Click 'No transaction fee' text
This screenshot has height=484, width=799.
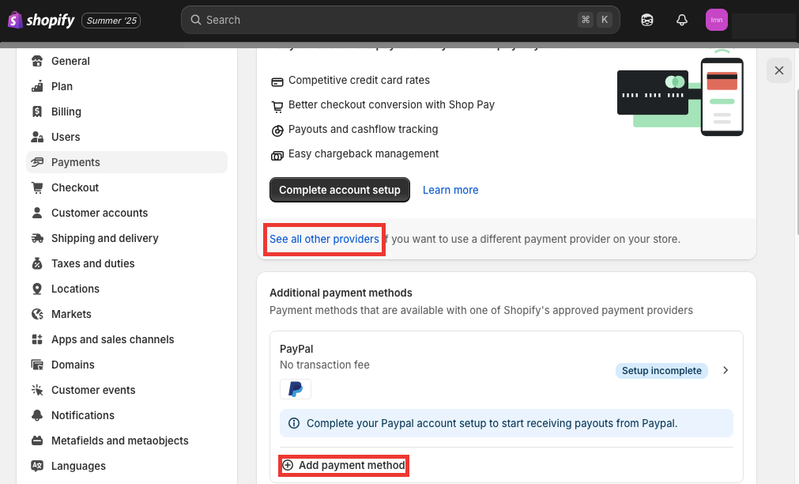pos(325,365)
